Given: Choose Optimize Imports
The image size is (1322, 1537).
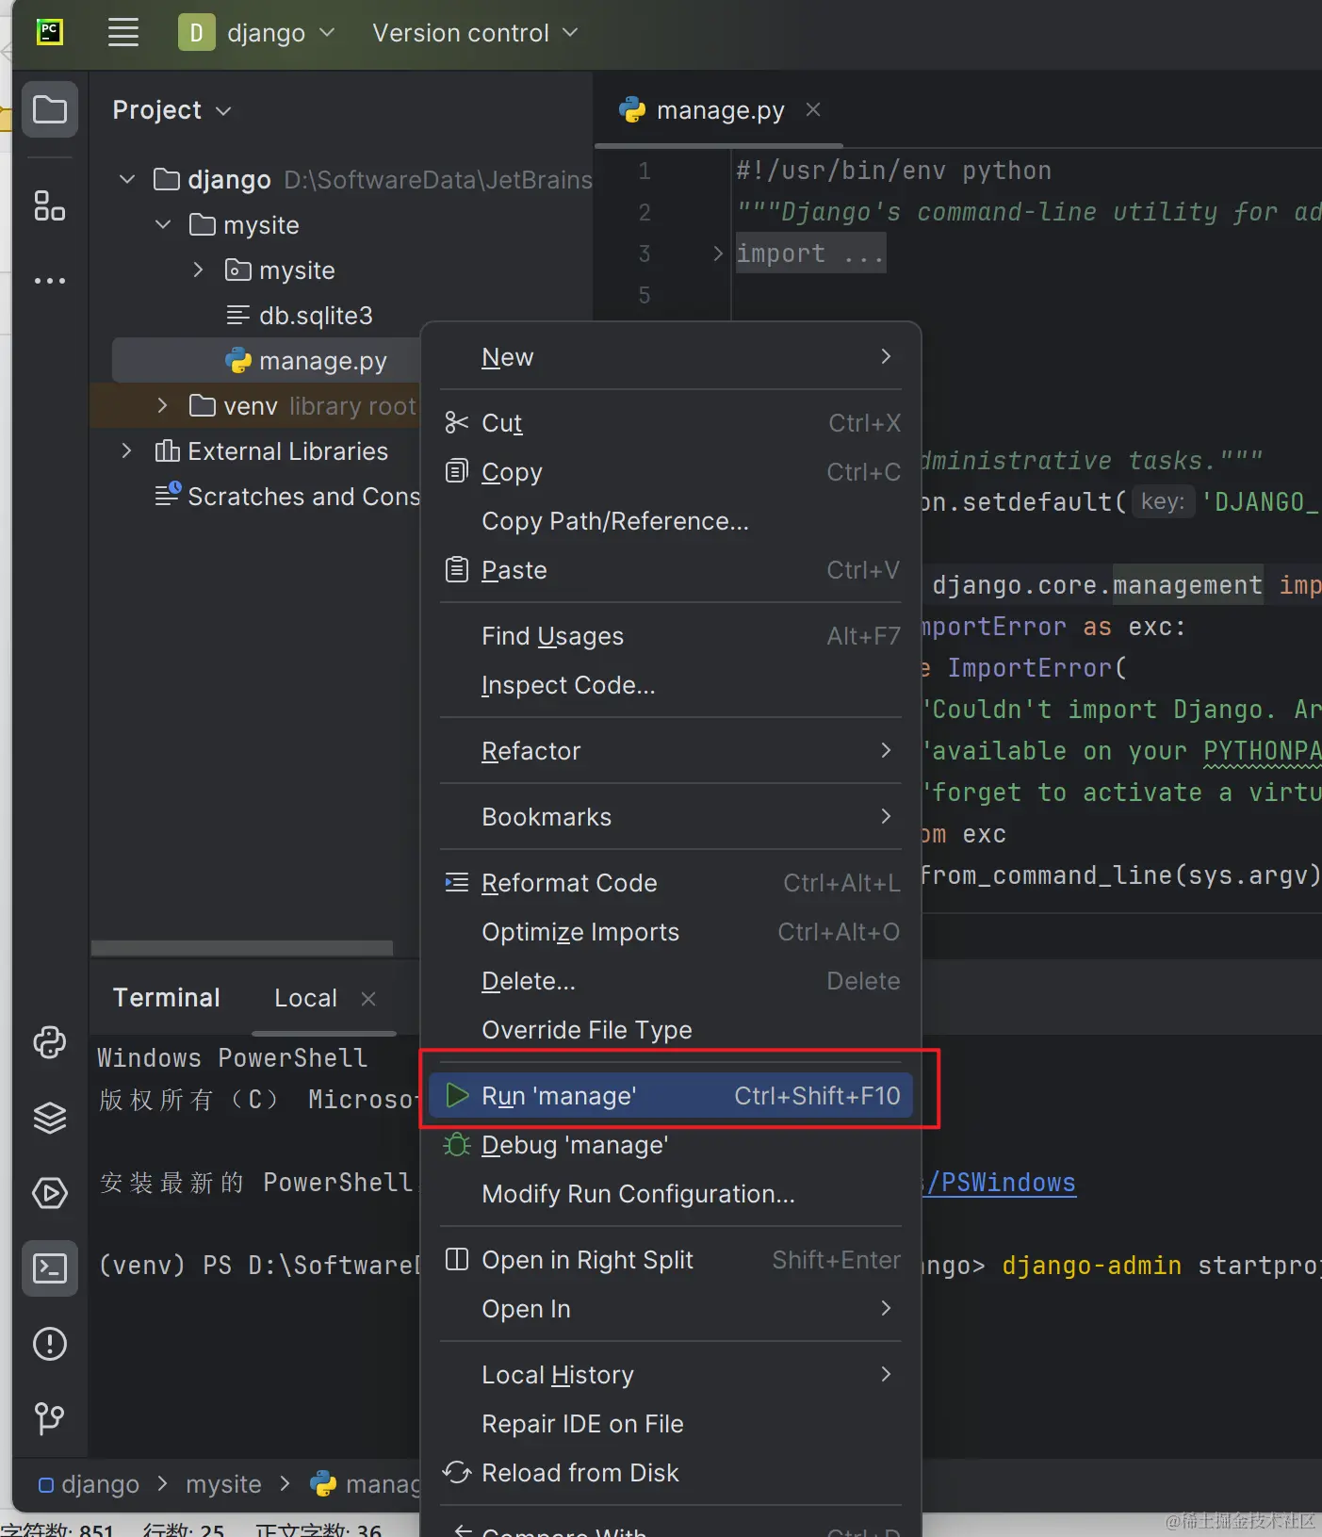Looking at the screenshot, I should 671,932.
